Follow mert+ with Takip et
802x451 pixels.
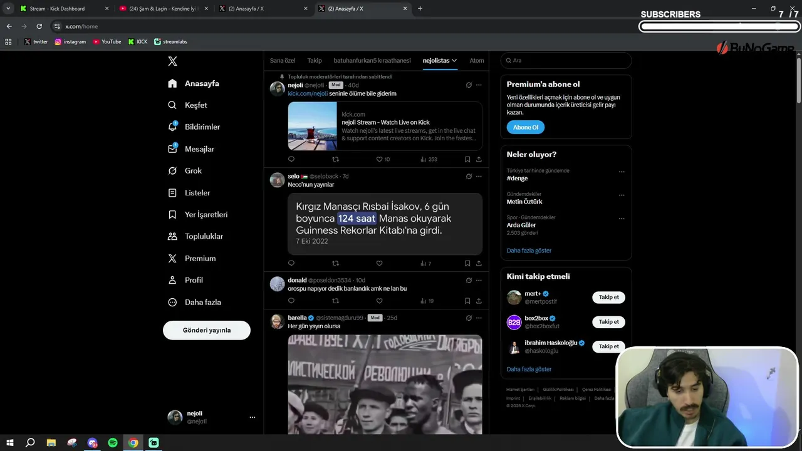click(608, 297)
